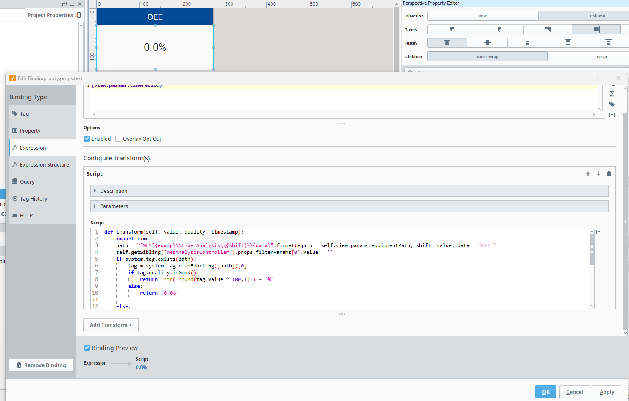Viewport: 629px width, 401px height.
Task: Enable the Overlay Opt-Out checkbox
Action: coord(118,139)
